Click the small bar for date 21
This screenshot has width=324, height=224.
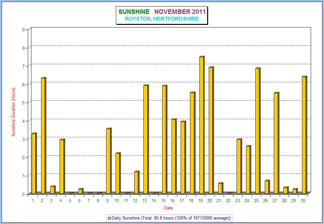pos(220,188)
